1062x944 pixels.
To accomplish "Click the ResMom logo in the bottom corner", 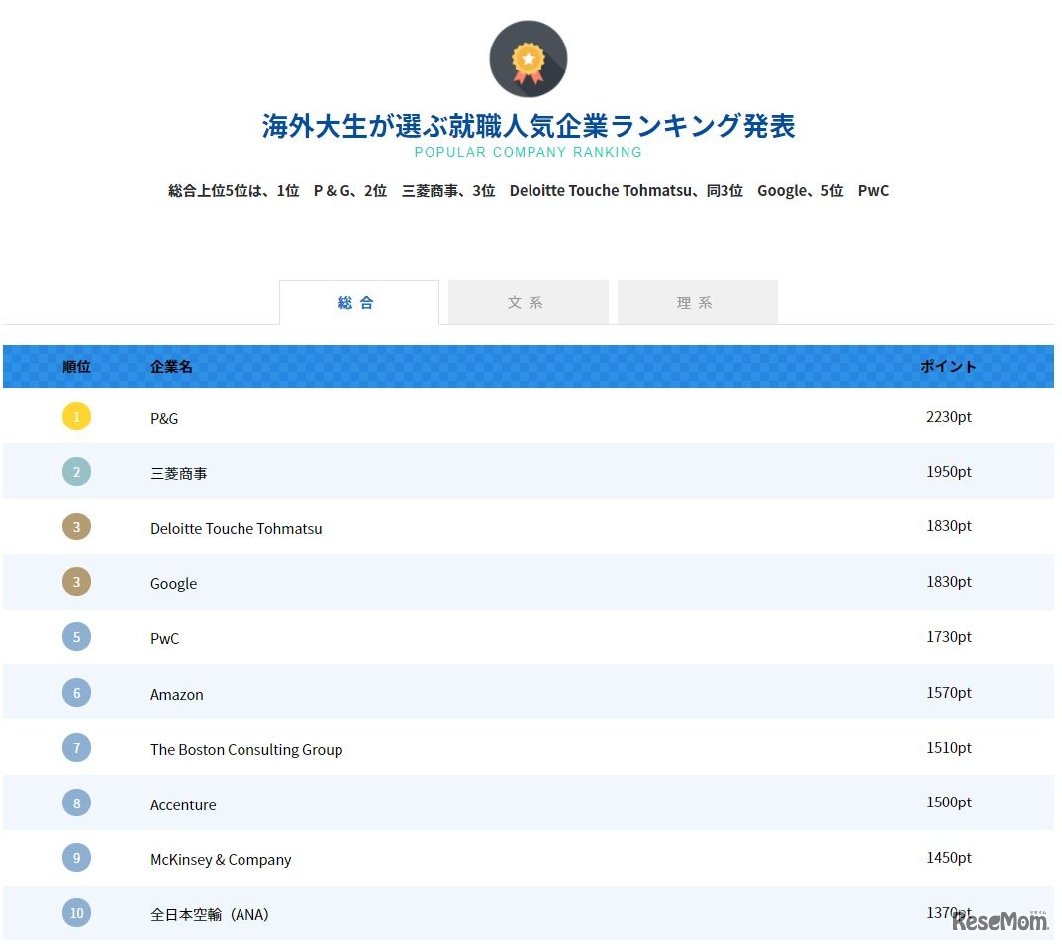I will coord(995,921).
